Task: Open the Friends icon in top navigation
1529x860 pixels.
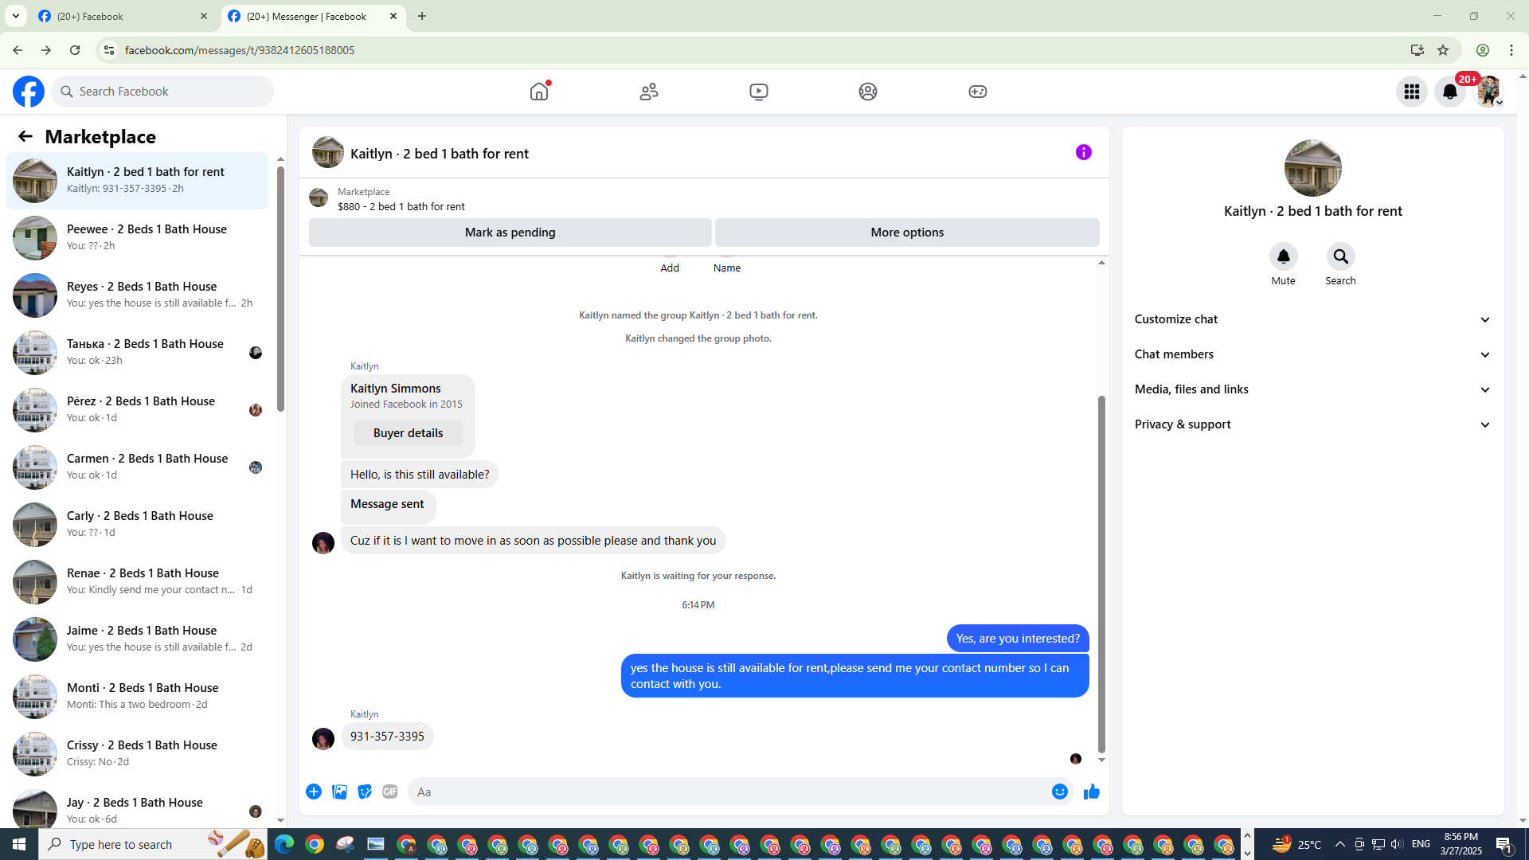Action: point(649,92)
